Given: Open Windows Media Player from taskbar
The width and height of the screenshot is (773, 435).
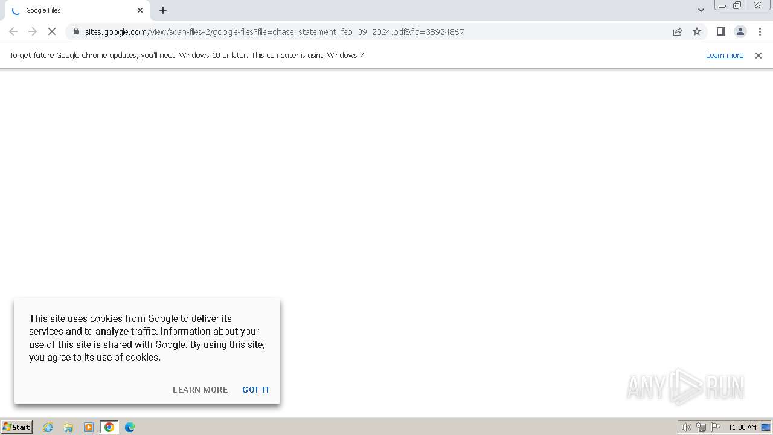Looking at the screenshot, I should tap(89, 427).
